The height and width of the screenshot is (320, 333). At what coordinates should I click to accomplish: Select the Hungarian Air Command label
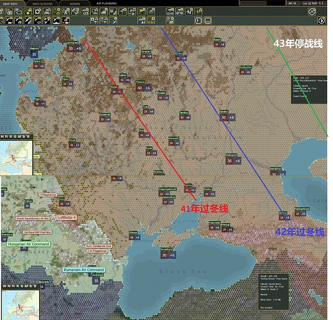pos(28,244)
